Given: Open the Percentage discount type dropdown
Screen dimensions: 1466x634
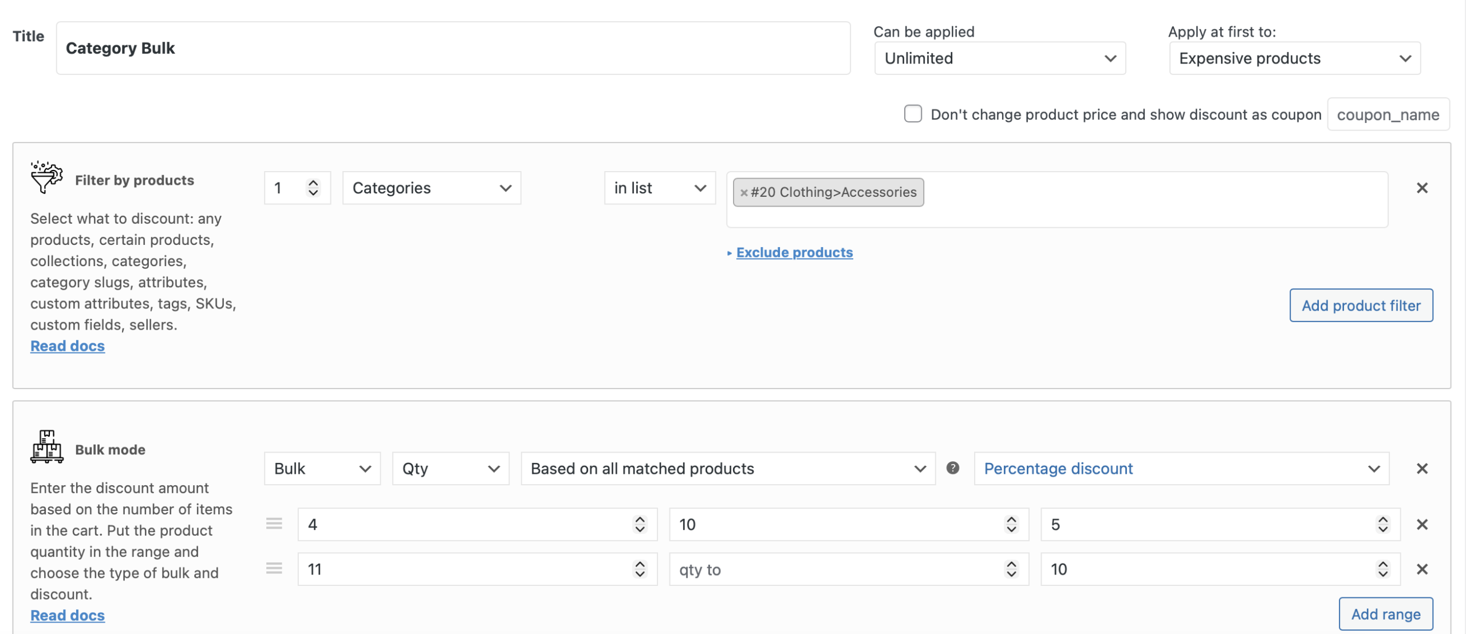Looking at the screenshot, I should 1181,469.
